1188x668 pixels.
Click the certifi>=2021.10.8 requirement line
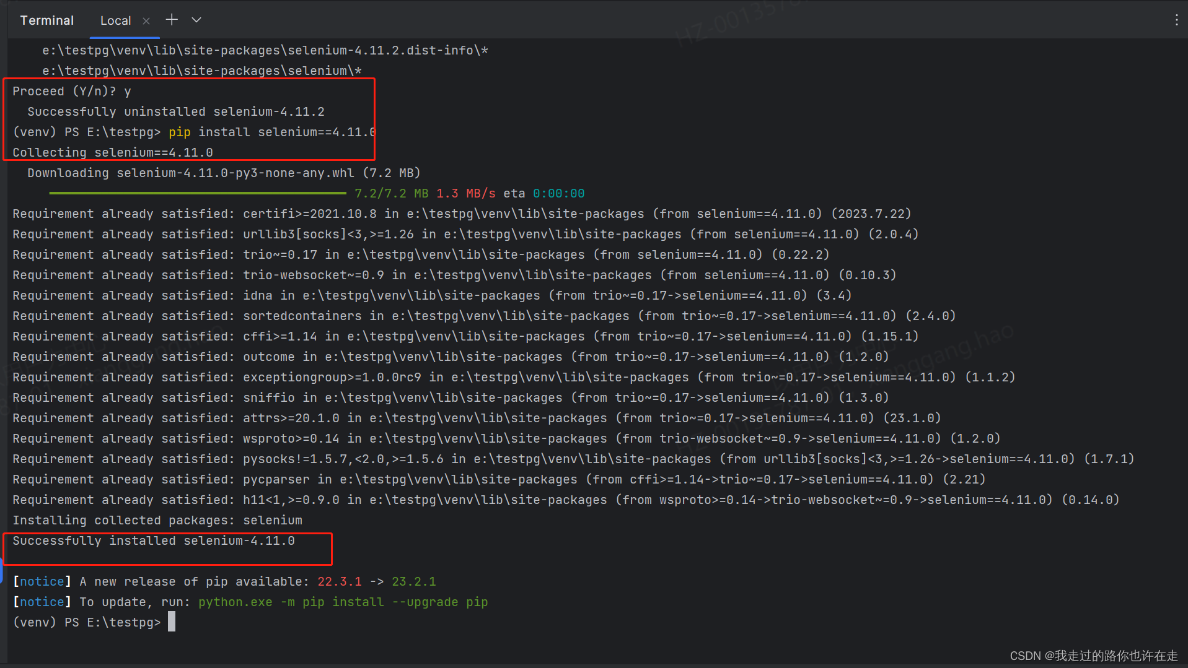[x=462, y=214]
